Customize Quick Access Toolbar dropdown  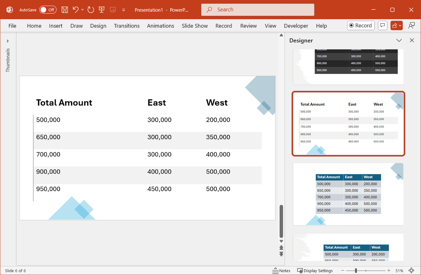[123, 10]
